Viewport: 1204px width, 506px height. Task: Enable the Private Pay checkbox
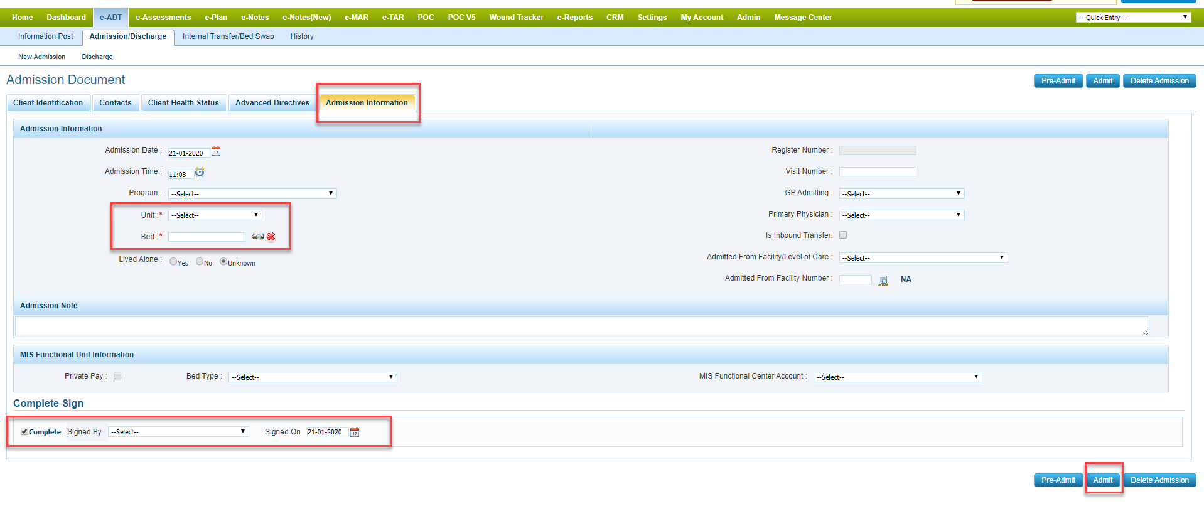(x=117, y=375)
